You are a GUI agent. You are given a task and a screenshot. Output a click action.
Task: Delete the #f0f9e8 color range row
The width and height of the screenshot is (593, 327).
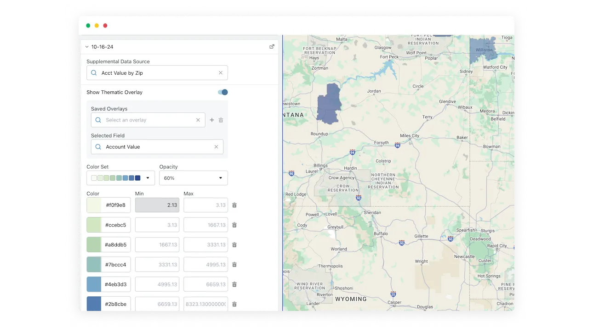234,205
